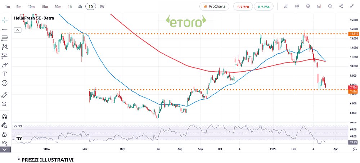Open the time axis settings gear
The image size is (360, 163).
pos(354,149)
